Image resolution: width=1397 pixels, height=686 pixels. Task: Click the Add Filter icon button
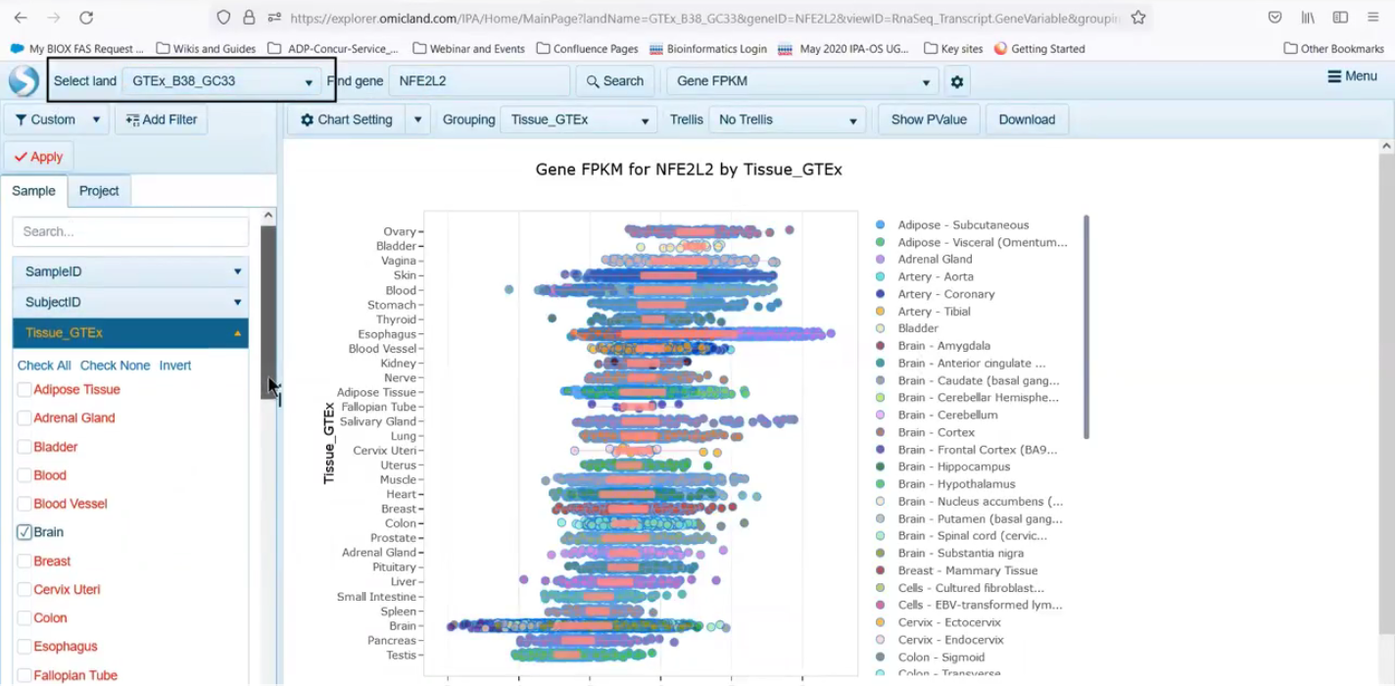161,120
